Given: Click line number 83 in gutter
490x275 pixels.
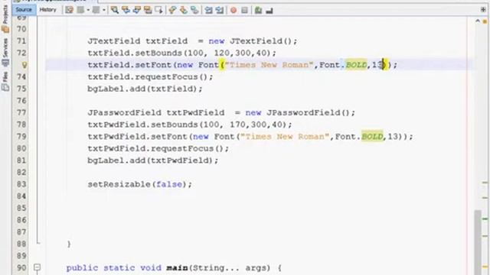Looking at the screenshot, I should (21, 184).
